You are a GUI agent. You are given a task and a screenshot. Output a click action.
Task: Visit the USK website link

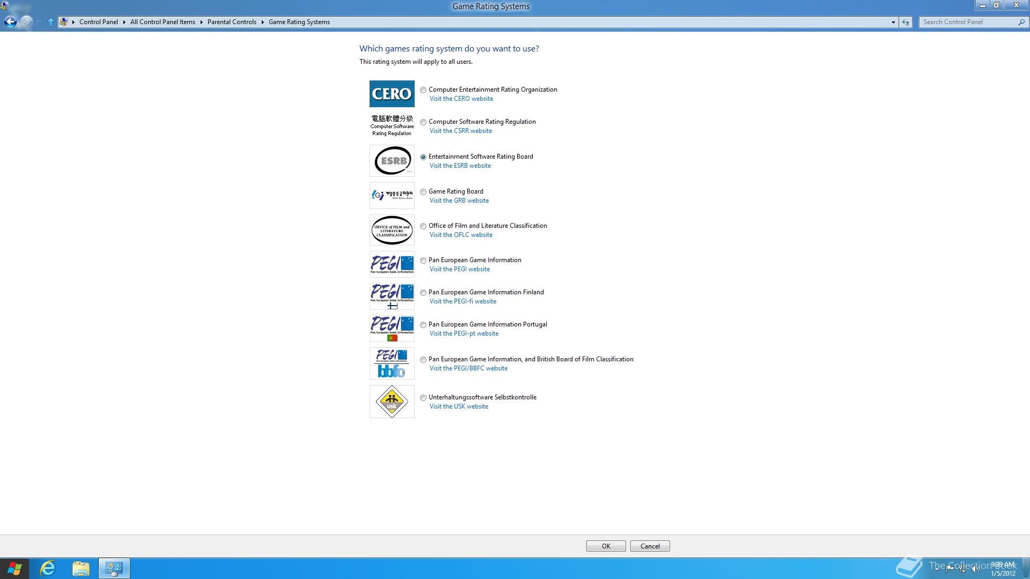pyautogui.click(x=459, y=406)
